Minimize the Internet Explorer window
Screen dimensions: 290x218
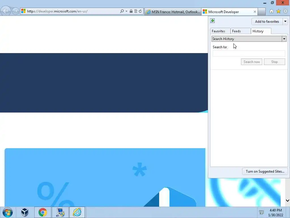265,3
